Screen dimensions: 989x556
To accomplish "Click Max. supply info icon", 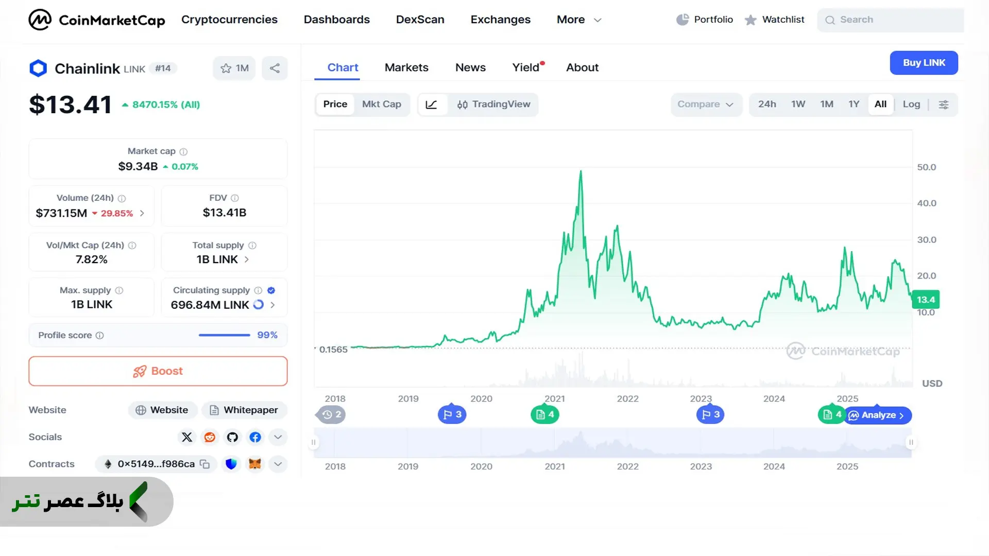I will pos(119,290).
